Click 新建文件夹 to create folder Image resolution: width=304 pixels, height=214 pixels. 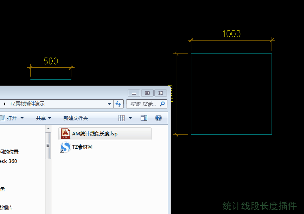(76, 118)
